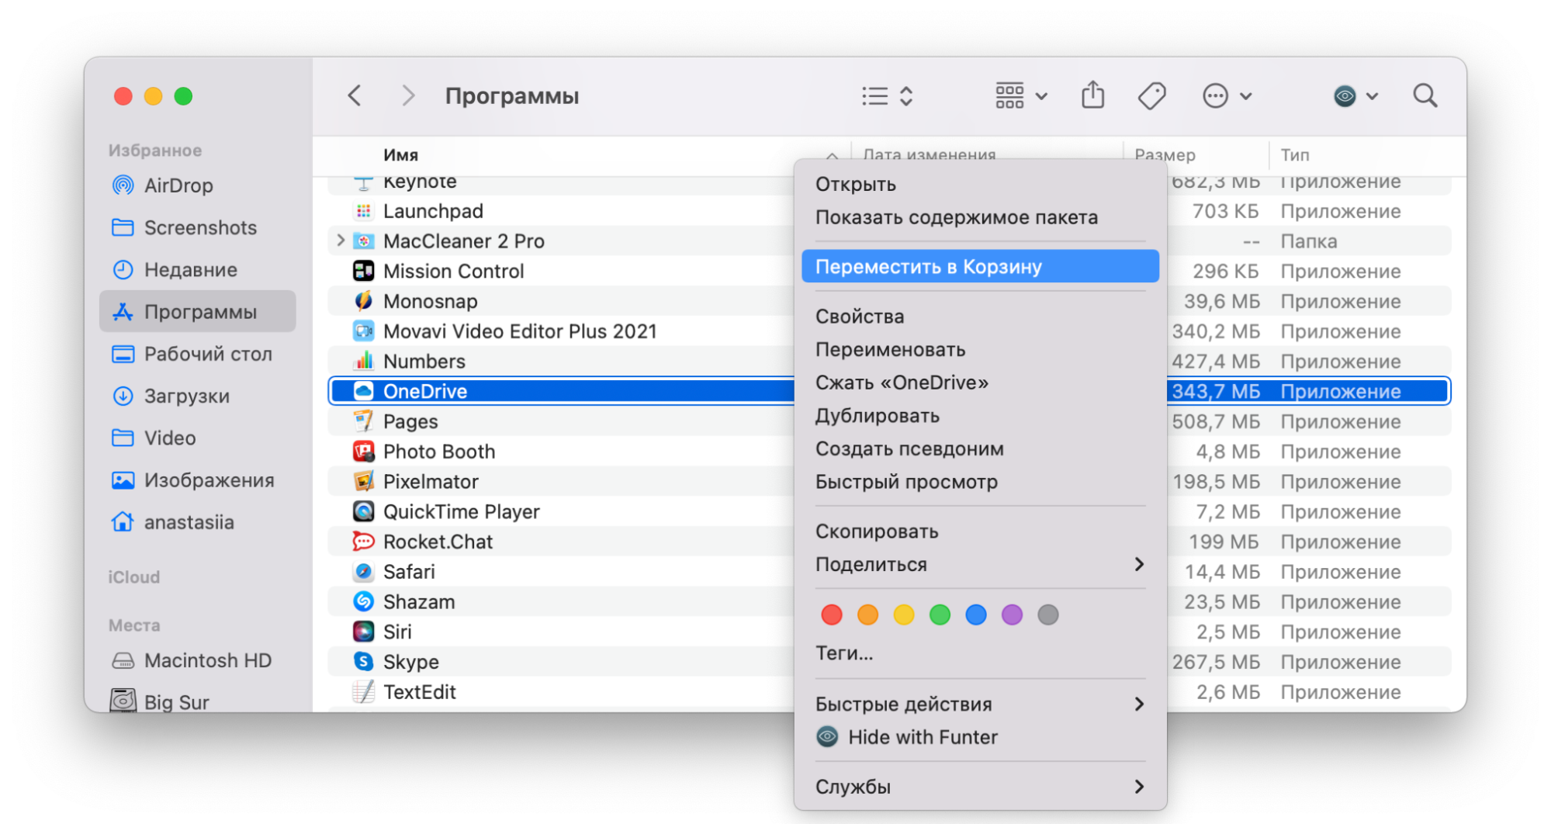
Task: Expand the MacCleaner 2 Pro folder
Action: click(340, 241)
